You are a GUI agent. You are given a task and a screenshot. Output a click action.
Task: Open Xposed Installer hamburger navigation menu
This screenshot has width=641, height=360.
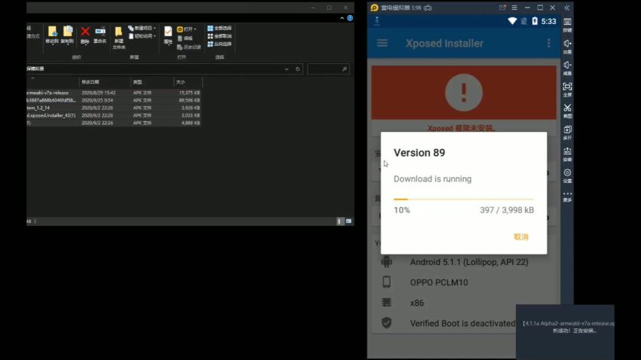382,43
